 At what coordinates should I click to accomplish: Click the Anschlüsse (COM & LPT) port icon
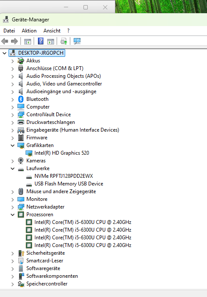(x=21, y=68)
